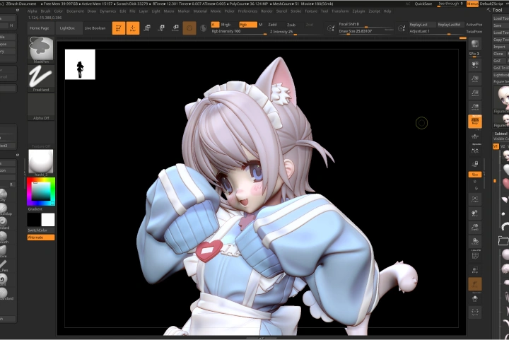Switch to the Scale transform icon
Viewport: 509px width, 340px height.
161,28
